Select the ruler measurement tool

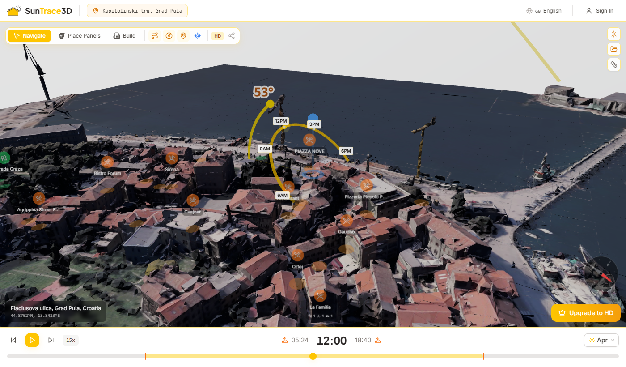pyautogui.click(x=613, y=64)
